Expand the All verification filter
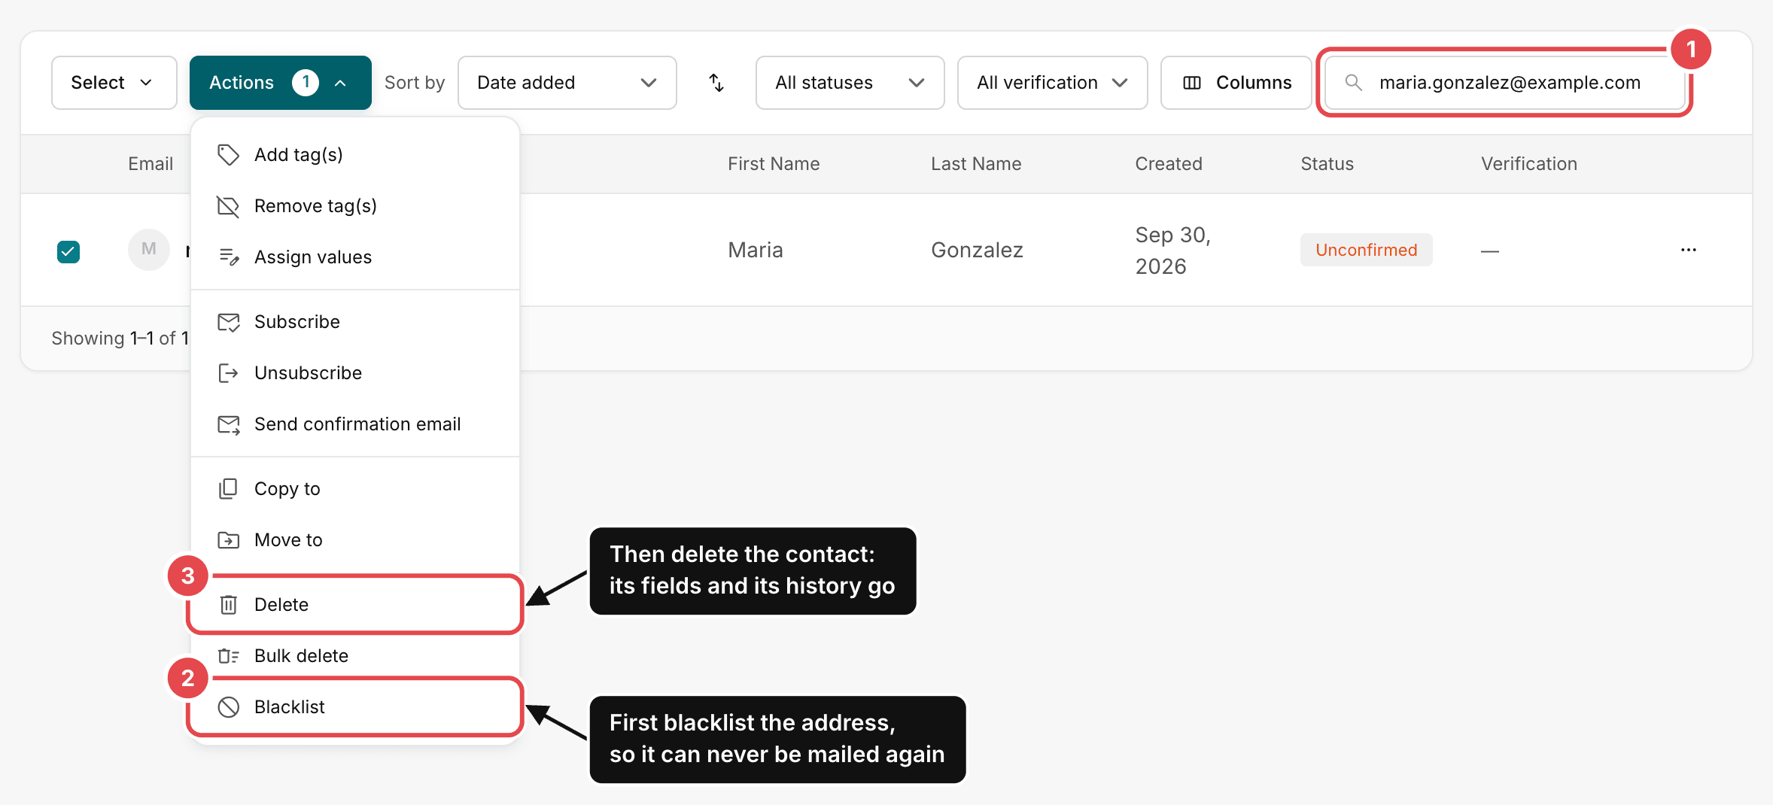 (1052, 83)
